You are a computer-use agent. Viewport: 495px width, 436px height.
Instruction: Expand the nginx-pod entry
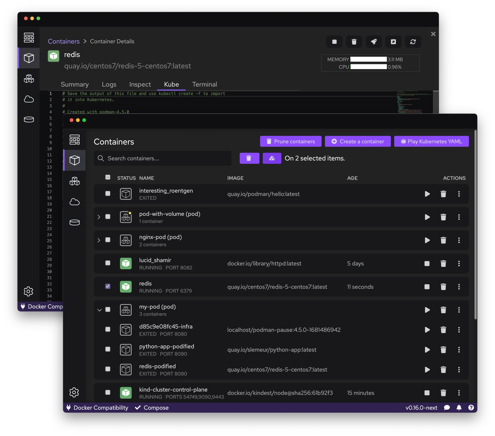pyautogui.click(x=99, y=240)
